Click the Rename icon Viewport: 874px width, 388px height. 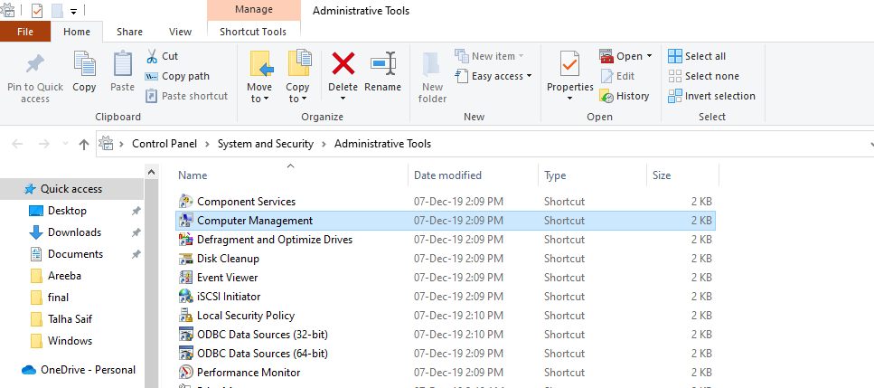pyautogui.click(x=383, y=64)
